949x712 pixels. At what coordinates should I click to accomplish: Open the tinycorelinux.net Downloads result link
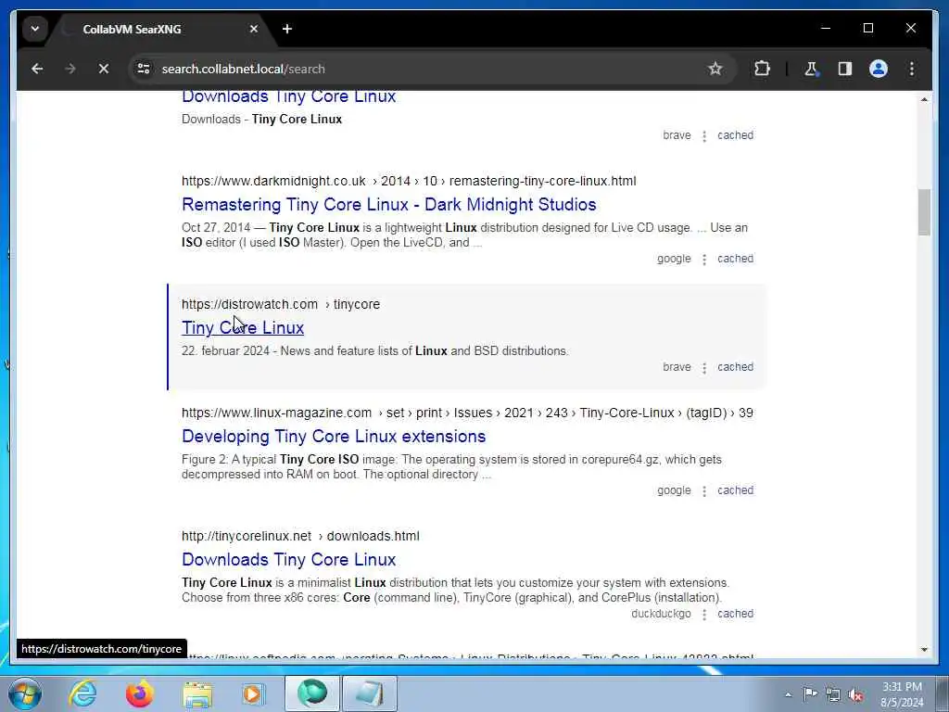tap(289, 559)
